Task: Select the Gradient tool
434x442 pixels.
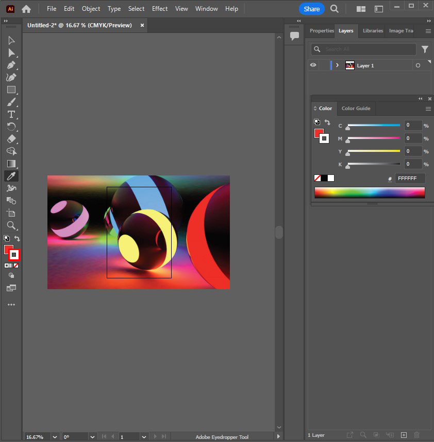Action: (11, 164)
